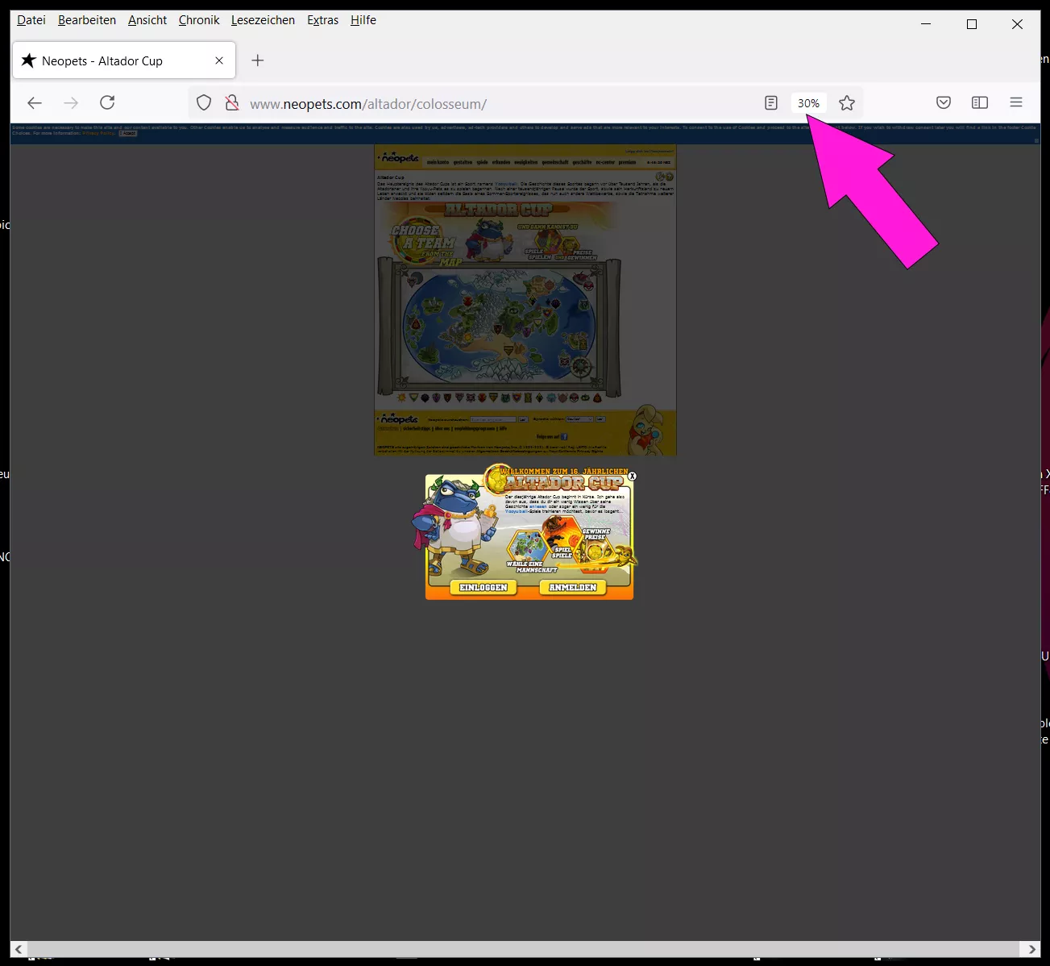Click the reload page button
The height and width of the screenshot is (966, 1050).
tap(107, 102)
